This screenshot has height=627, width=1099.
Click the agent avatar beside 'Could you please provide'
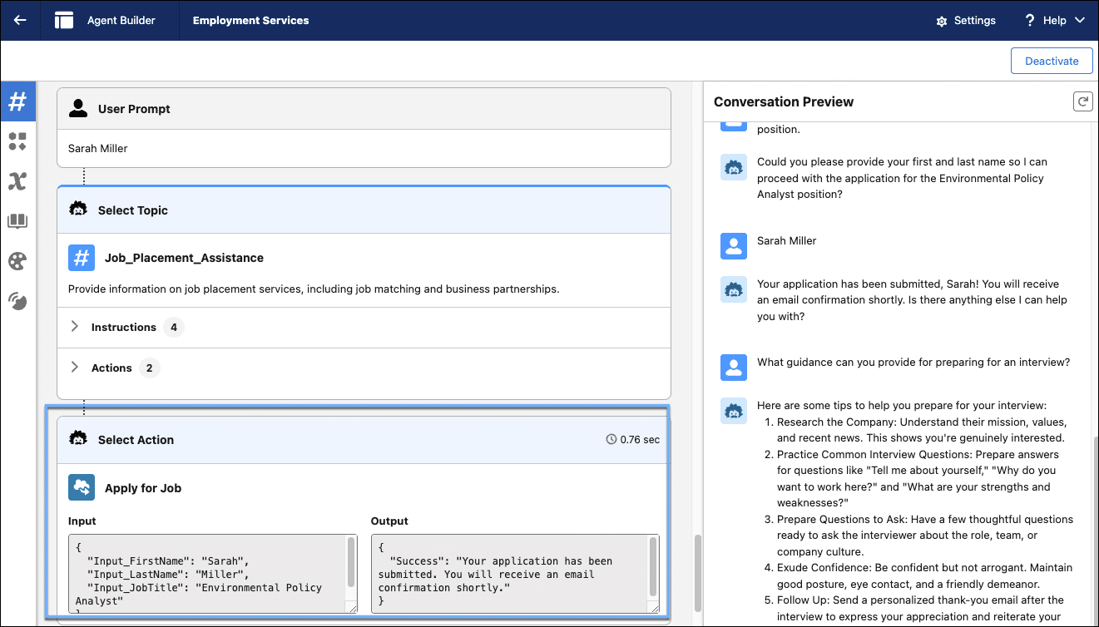point(734,168)
